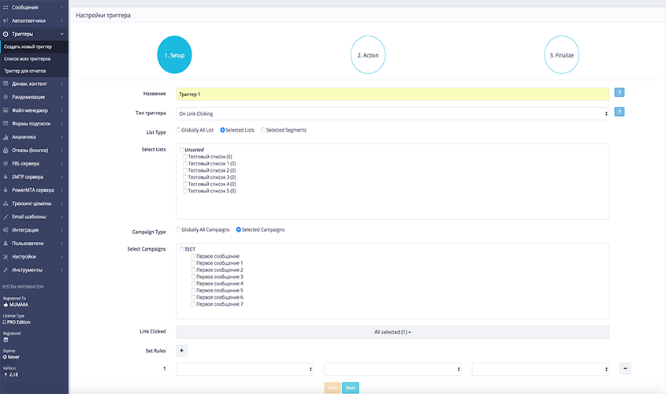Image resolution: width=666 pixels, height=394 pixels.
Task: Click the Аналитика sidebar icon
Action: tap(6, 136)
